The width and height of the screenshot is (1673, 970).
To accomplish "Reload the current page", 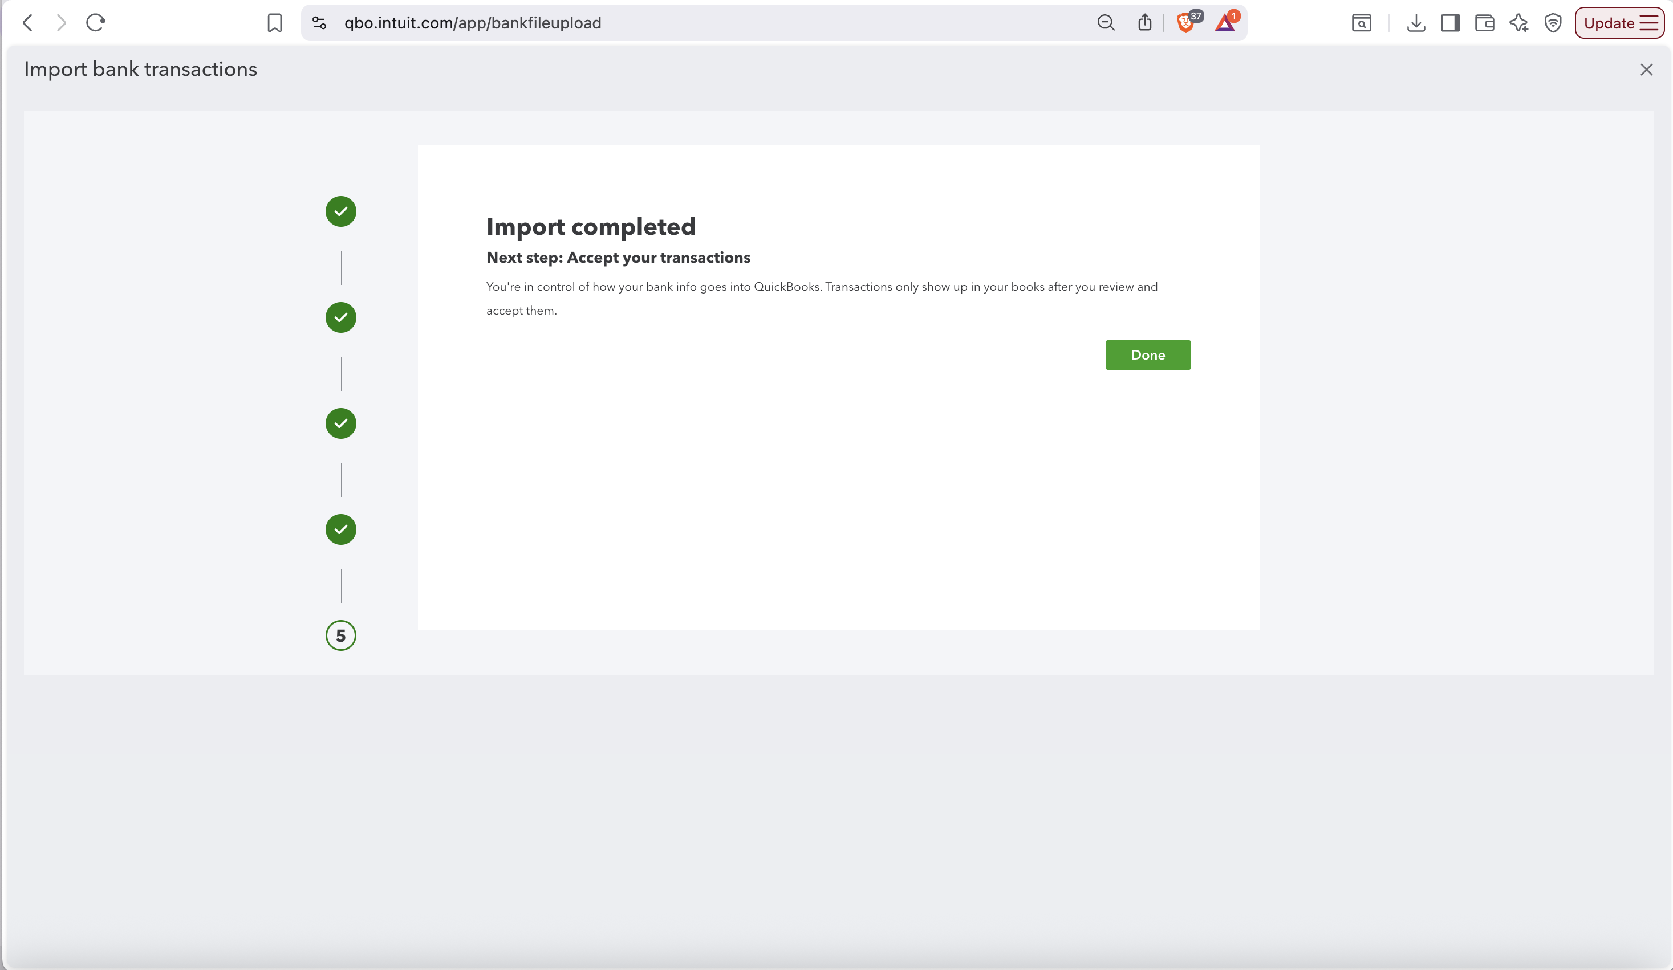I will point(96,23).
